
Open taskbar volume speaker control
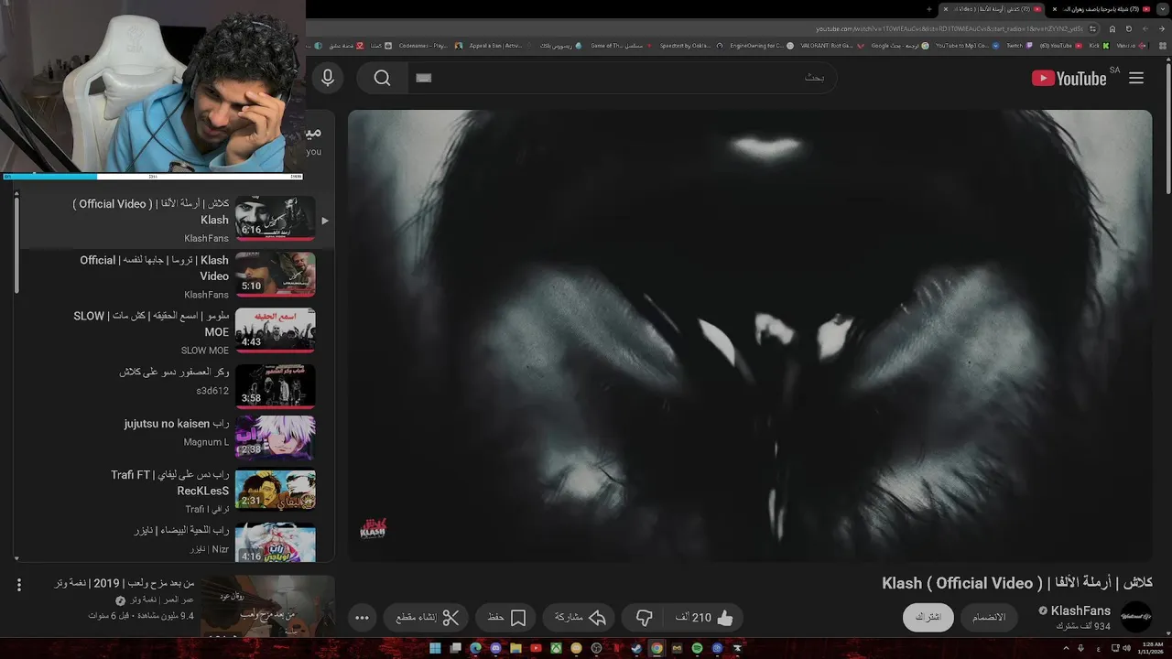point(1127,648)
